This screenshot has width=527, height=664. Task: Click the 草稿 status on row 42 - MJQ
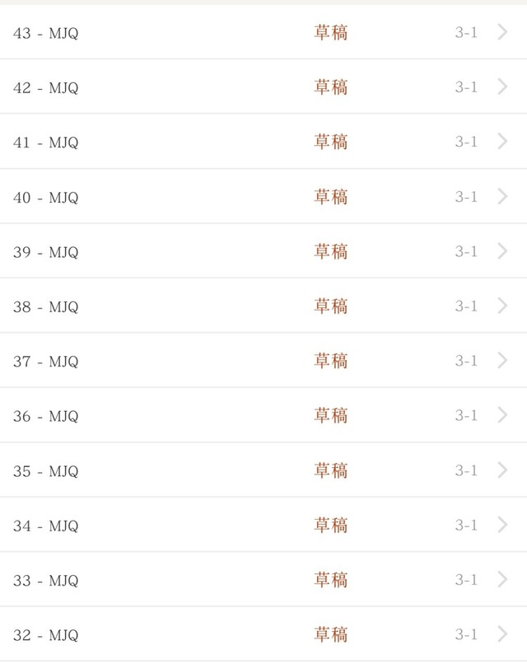click(x=330, y=87)
